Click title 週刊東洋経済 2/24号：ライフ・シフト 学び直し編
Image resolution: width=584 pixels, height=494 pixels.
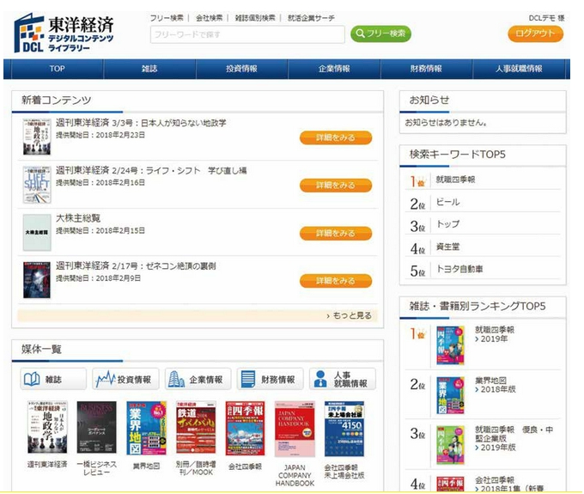pos(151,171)
